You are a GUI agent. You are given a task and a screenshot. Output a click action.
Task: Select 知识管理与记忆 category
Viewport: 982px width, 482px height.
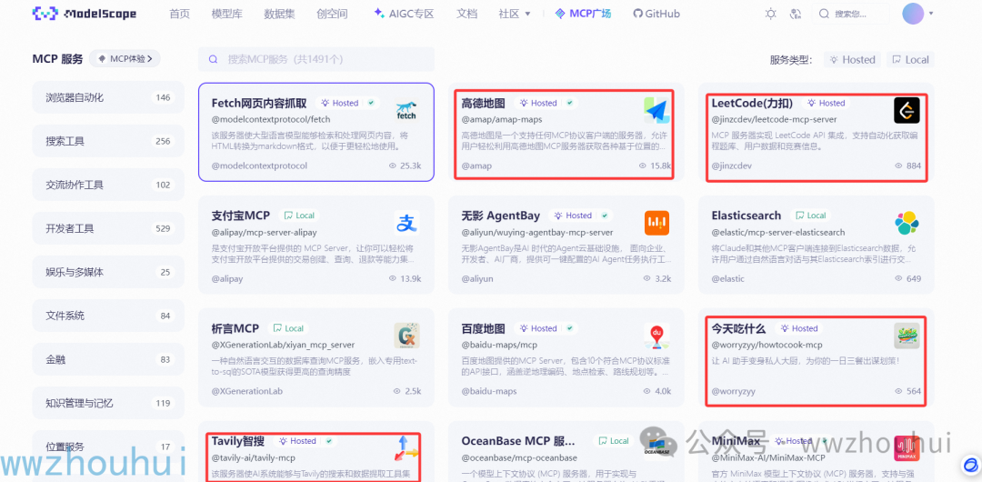click(108, 403)
